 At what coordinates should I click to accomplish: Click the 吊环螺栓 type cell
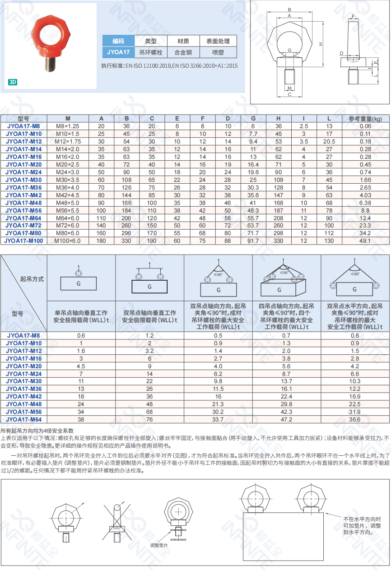pyautogui.click(x=151, y=52)
